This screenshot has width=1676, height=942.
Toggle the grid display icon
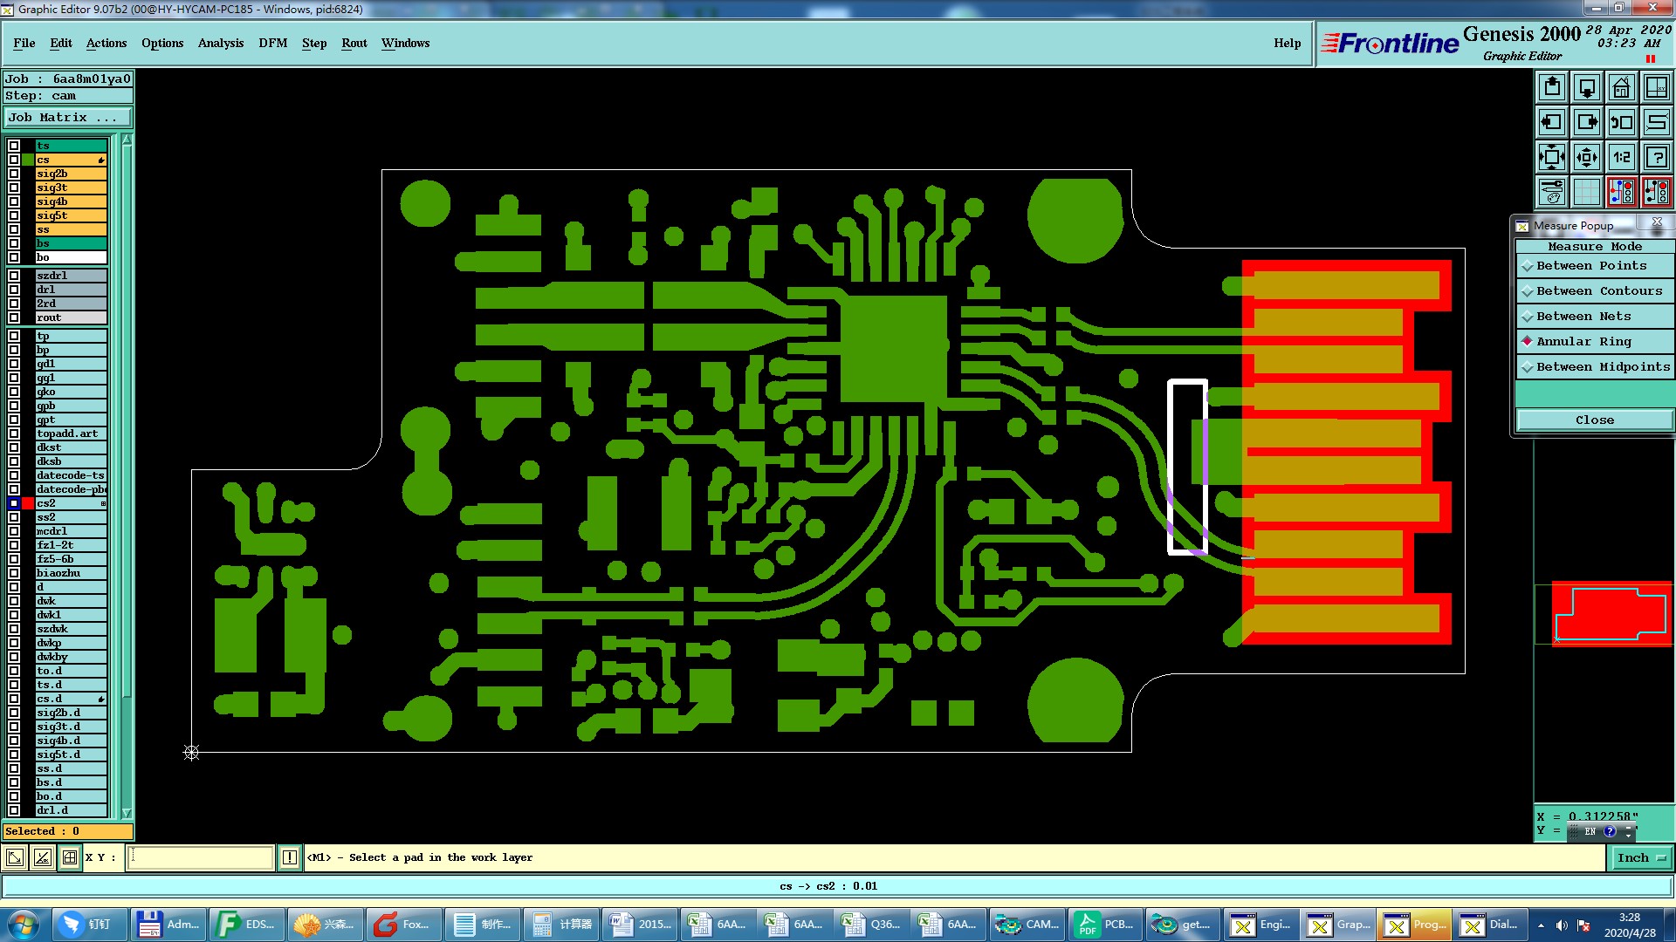pos(1586,192)
